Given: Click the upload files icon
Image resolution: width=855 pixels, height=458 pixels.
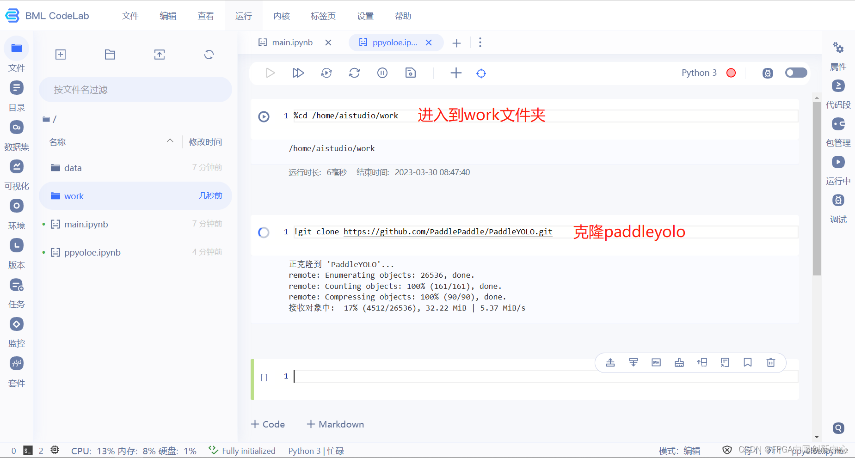Looking at the screenshot, I should tap(160, 55).
